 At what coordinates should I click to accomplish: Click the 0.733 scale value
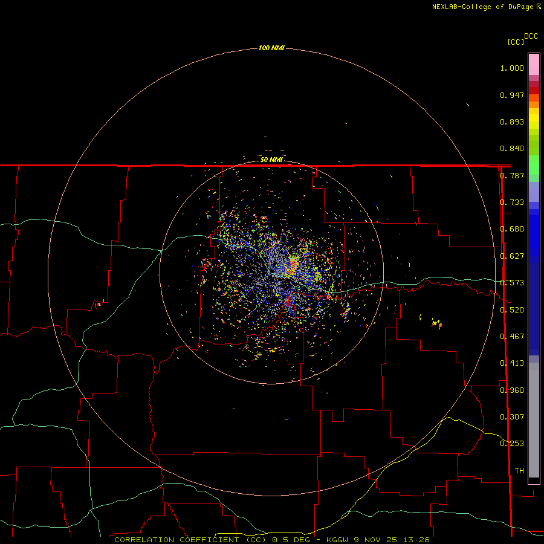point(512,202)
